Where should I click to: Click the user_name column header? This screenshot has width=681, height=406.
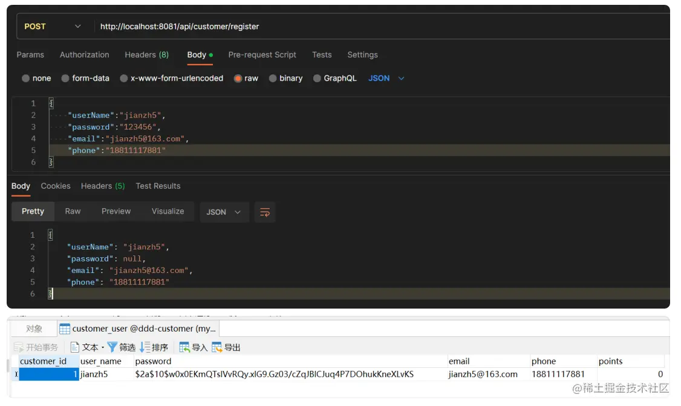[106, 361]
